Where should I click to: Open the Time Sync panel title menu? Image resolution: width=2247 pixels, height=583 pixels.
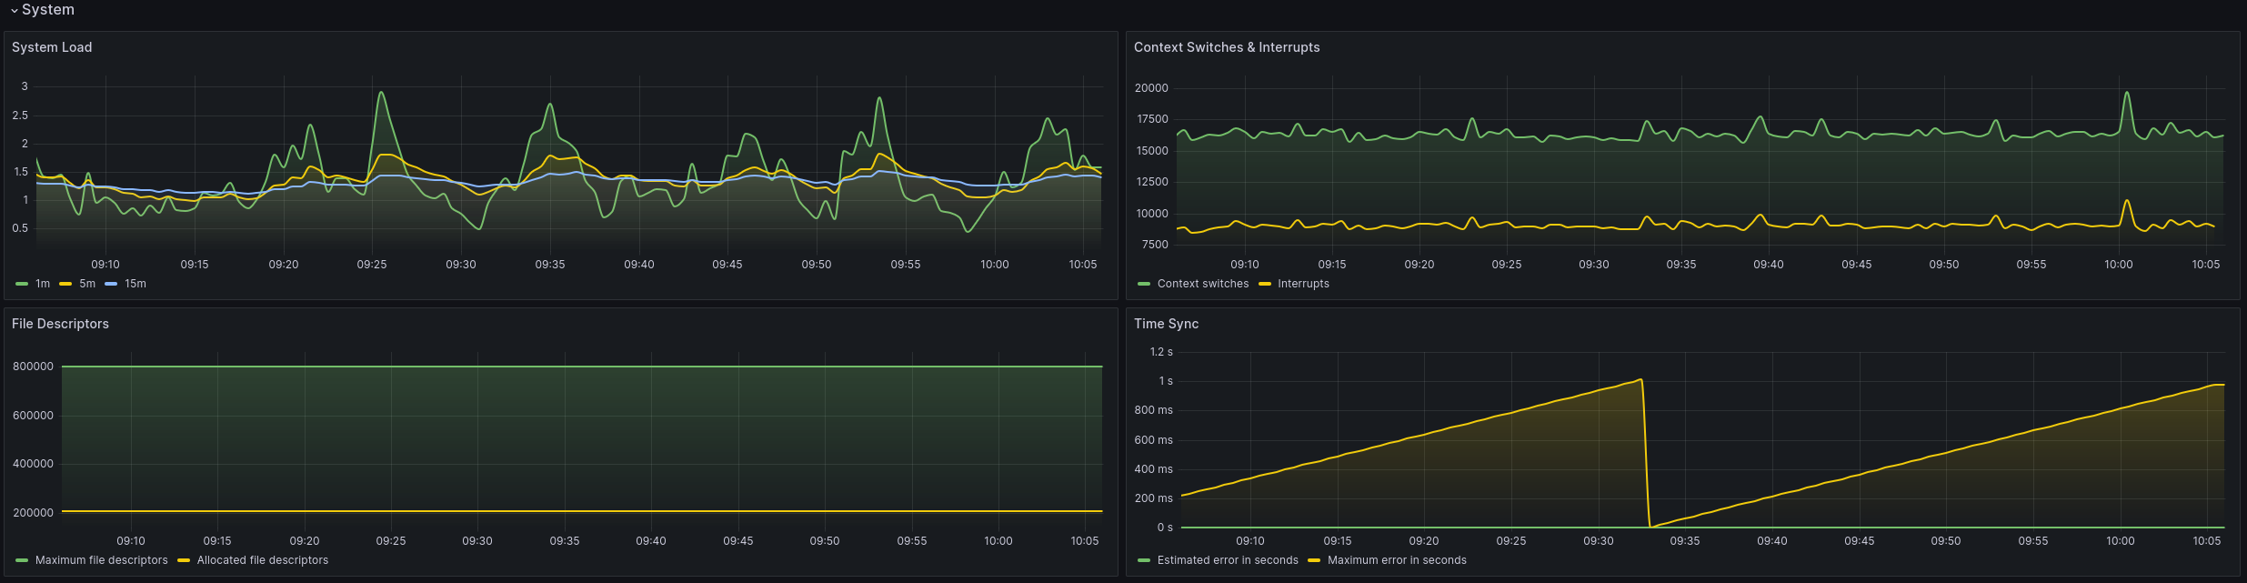[x=1166, y=324]
